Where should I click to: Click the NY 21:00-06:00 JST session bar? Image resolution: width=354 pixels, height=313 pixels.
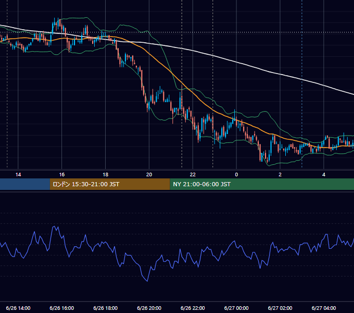point(262,184)
